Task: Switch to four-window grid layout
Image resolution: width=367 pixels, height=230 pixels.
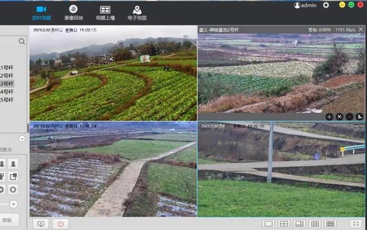Action: pyautogui.click(x=284, y=224)
